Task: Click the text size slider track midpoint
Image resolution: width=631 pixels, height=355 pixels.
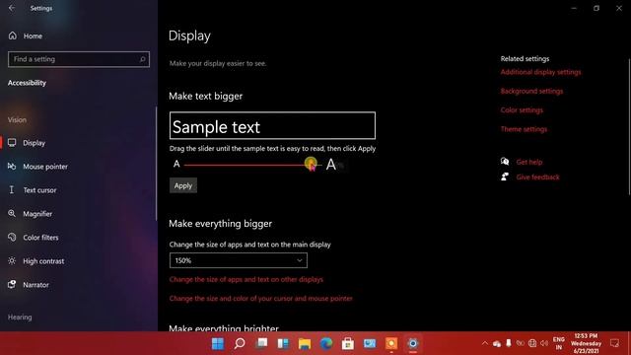Action: click(x=252, y=165)
